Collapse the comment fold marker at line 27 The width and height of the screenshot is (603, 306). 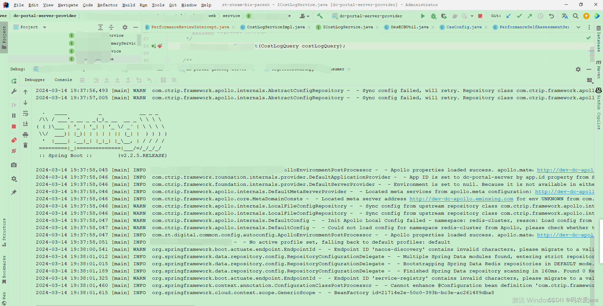click(168, 39)
